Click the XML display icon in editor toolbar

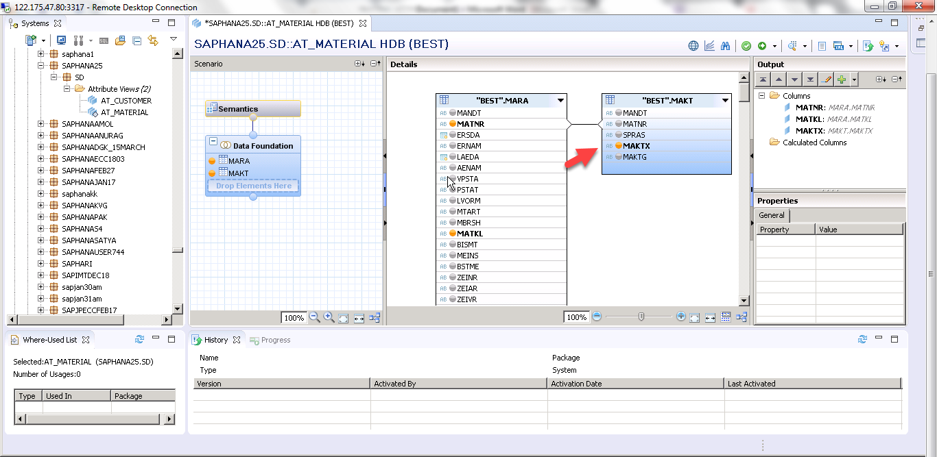coord(838,46)
